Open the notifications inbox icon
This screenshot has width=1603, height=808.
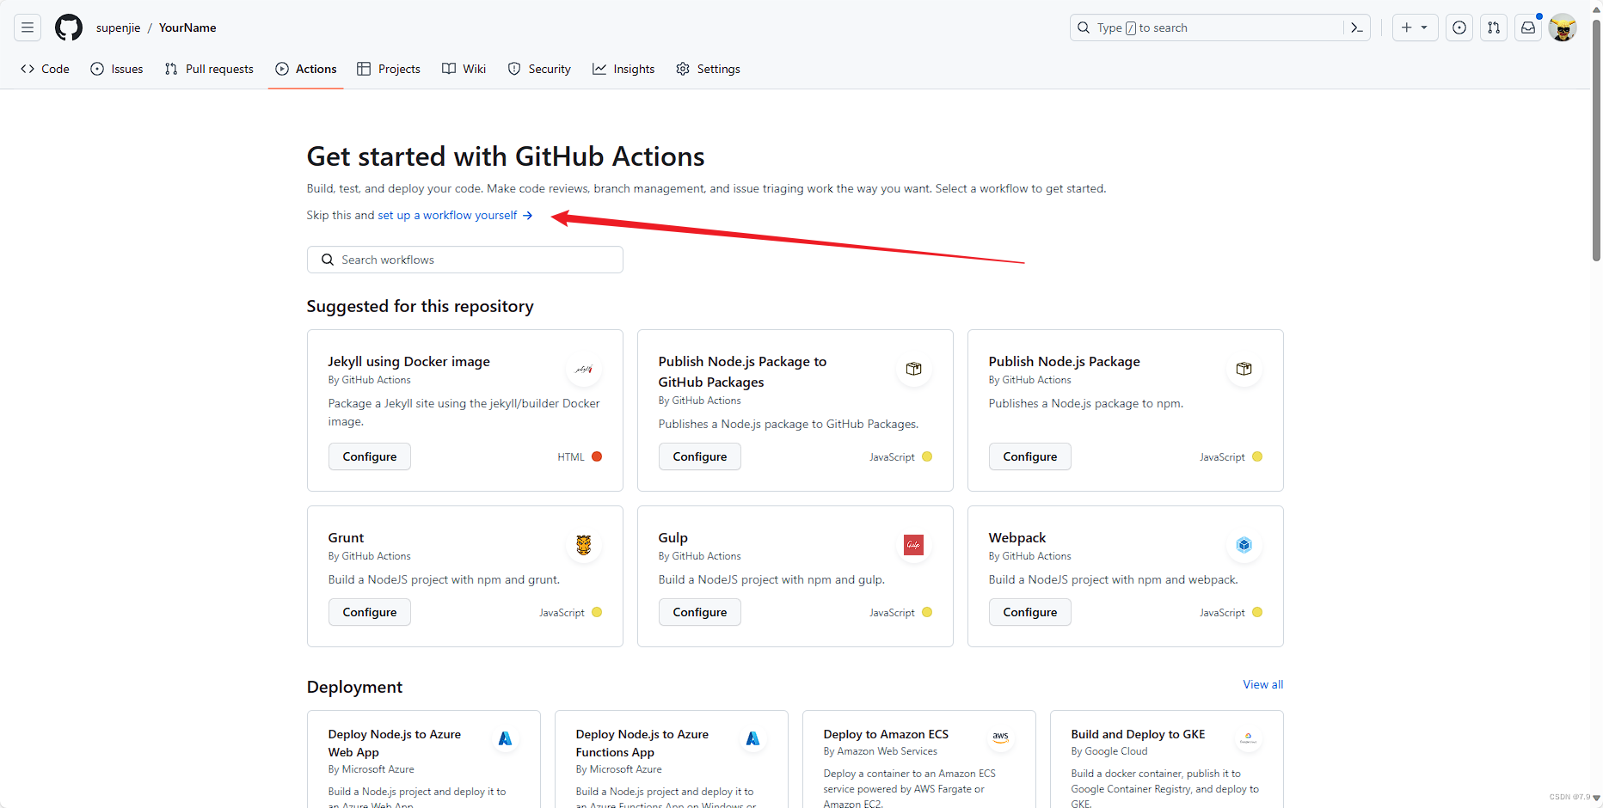pos(1528,28)
